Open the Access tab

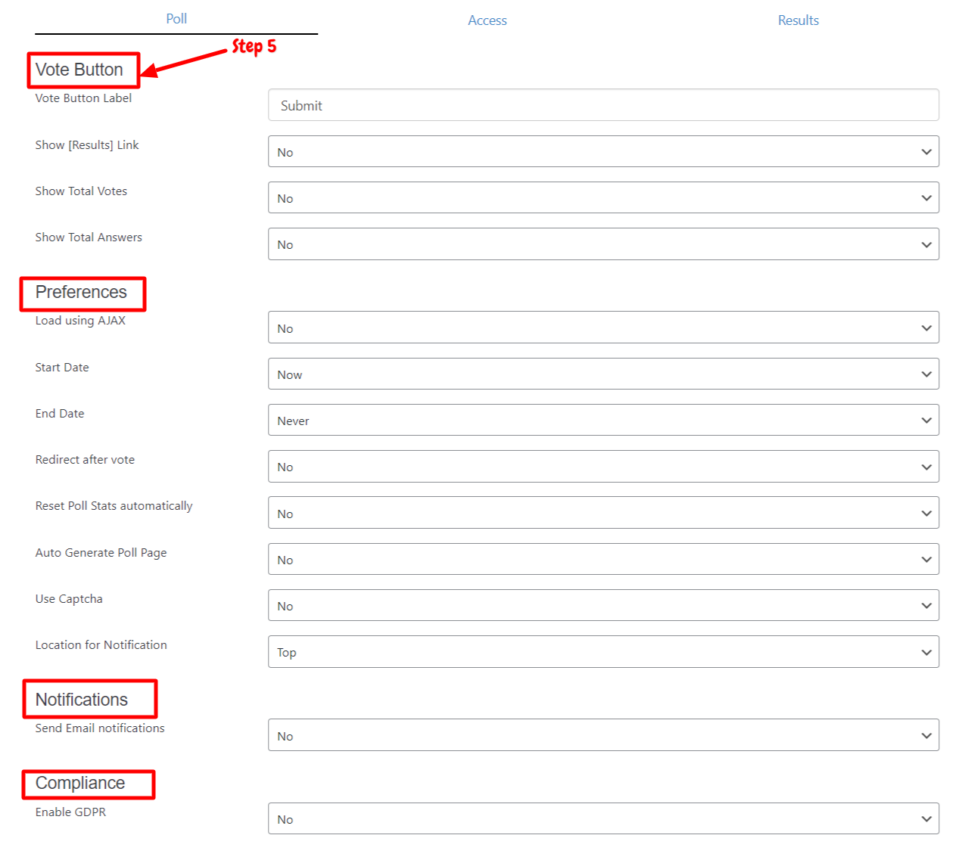click(x=487, y=20)
